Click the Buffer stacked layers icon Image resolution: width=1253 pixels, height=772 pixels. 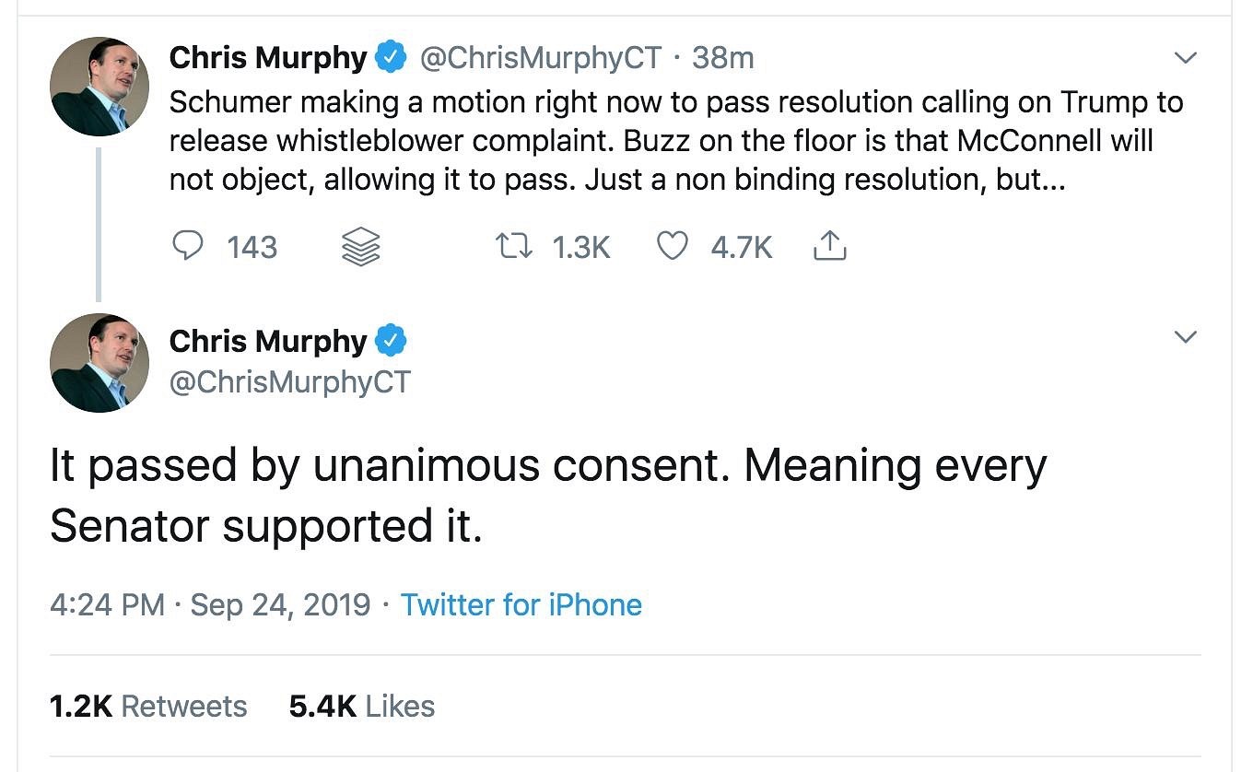point(360,247)
